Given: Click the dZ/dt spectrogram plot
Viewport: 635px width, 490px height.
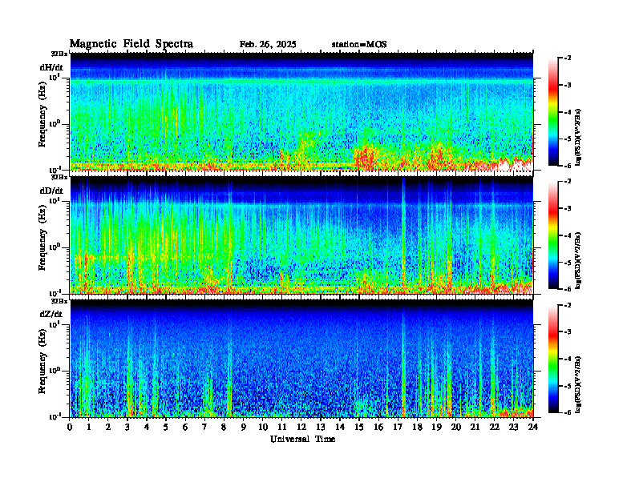Looking at the screenshot, I should tap(301, 359).
